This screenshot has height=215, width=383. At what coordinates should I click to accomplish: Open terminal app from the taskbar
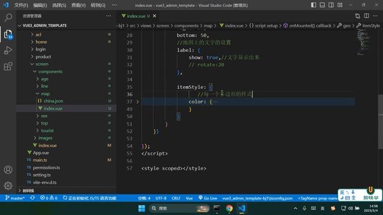tap(217, 208)
